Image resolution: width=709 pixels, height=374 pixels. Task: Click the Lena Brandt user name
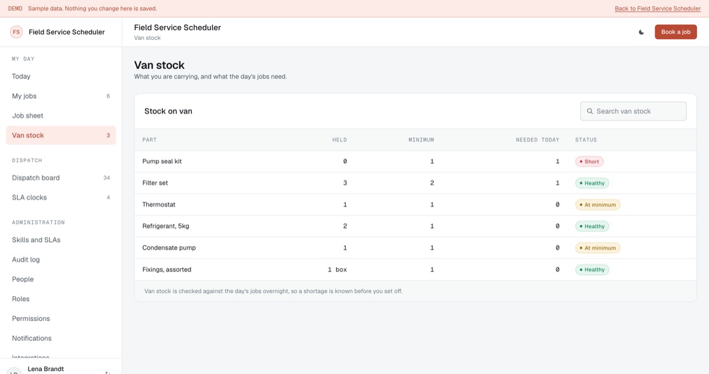[x=46, y=369]
